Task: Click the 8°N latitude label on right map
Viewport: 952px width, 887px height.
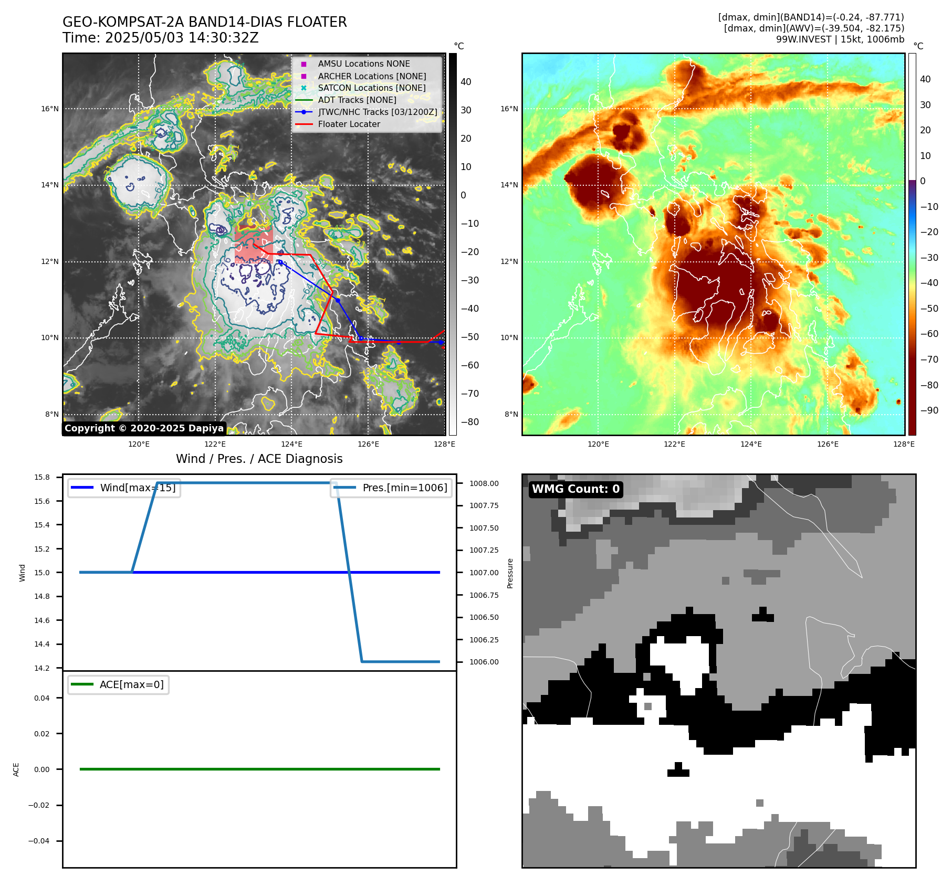Action: (511, 414)
